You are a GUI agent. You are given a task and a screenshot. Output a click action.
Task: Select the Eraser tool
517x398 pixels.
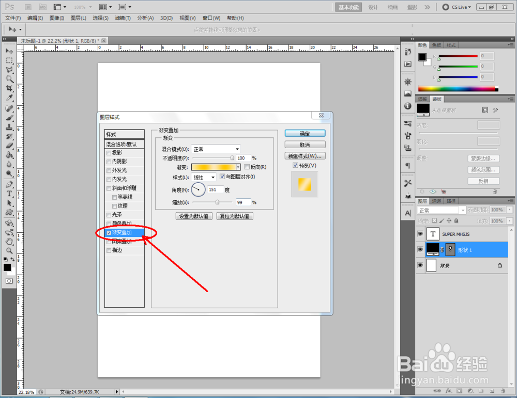[x=9, y=146]
